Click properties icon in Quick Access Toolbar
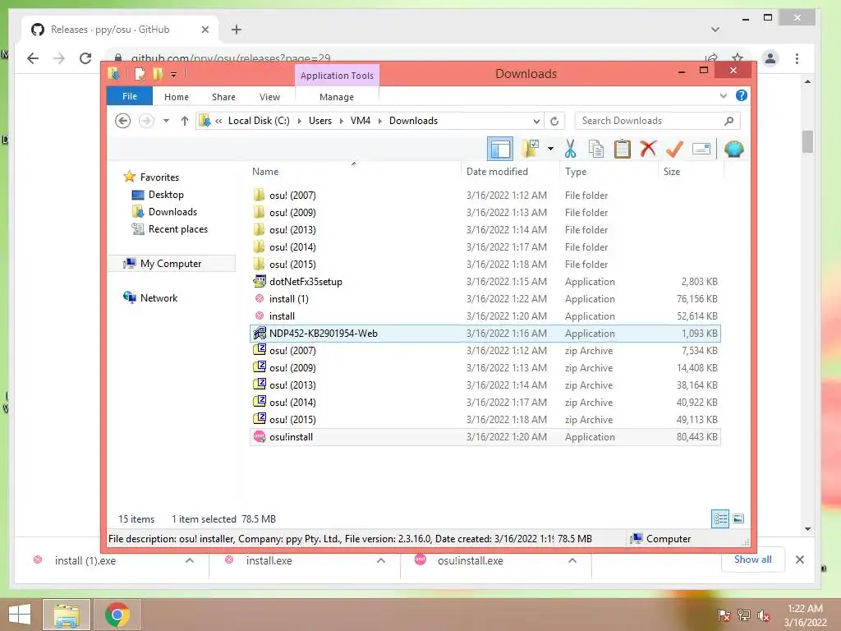Viewport: 841px width, 631px height. tap(140, 74)
